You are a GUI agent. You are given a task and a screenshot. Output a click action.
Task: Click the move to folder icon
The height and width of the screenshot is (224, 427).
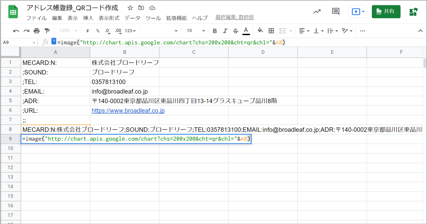tap(141, 8)
